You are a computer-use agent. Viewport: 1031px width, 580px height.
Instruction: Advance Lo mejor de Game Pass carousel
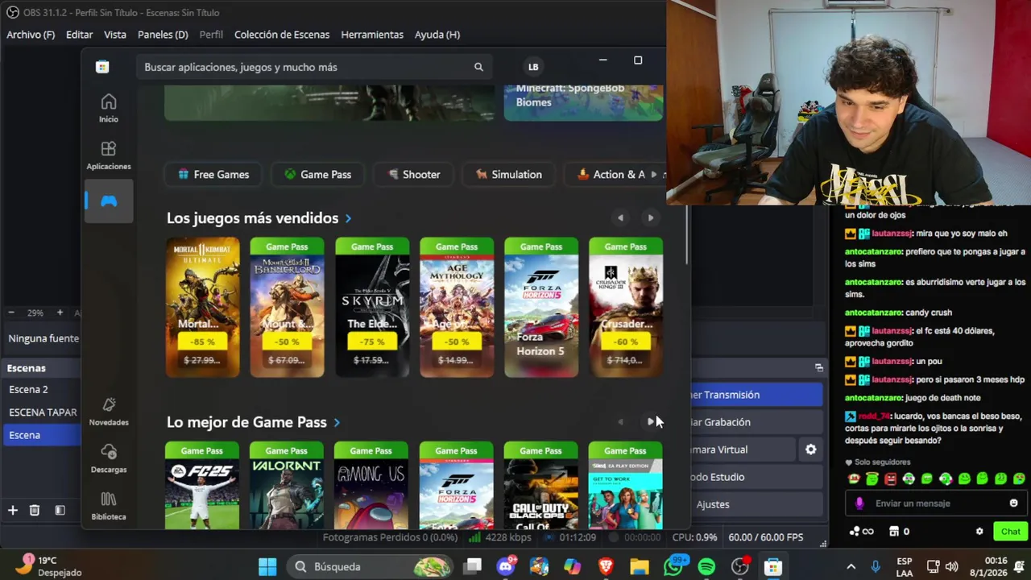[x=651, y=421]
